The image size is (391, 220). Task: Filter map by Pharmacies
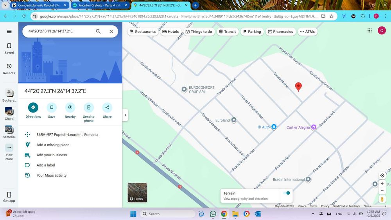point(280,32)
